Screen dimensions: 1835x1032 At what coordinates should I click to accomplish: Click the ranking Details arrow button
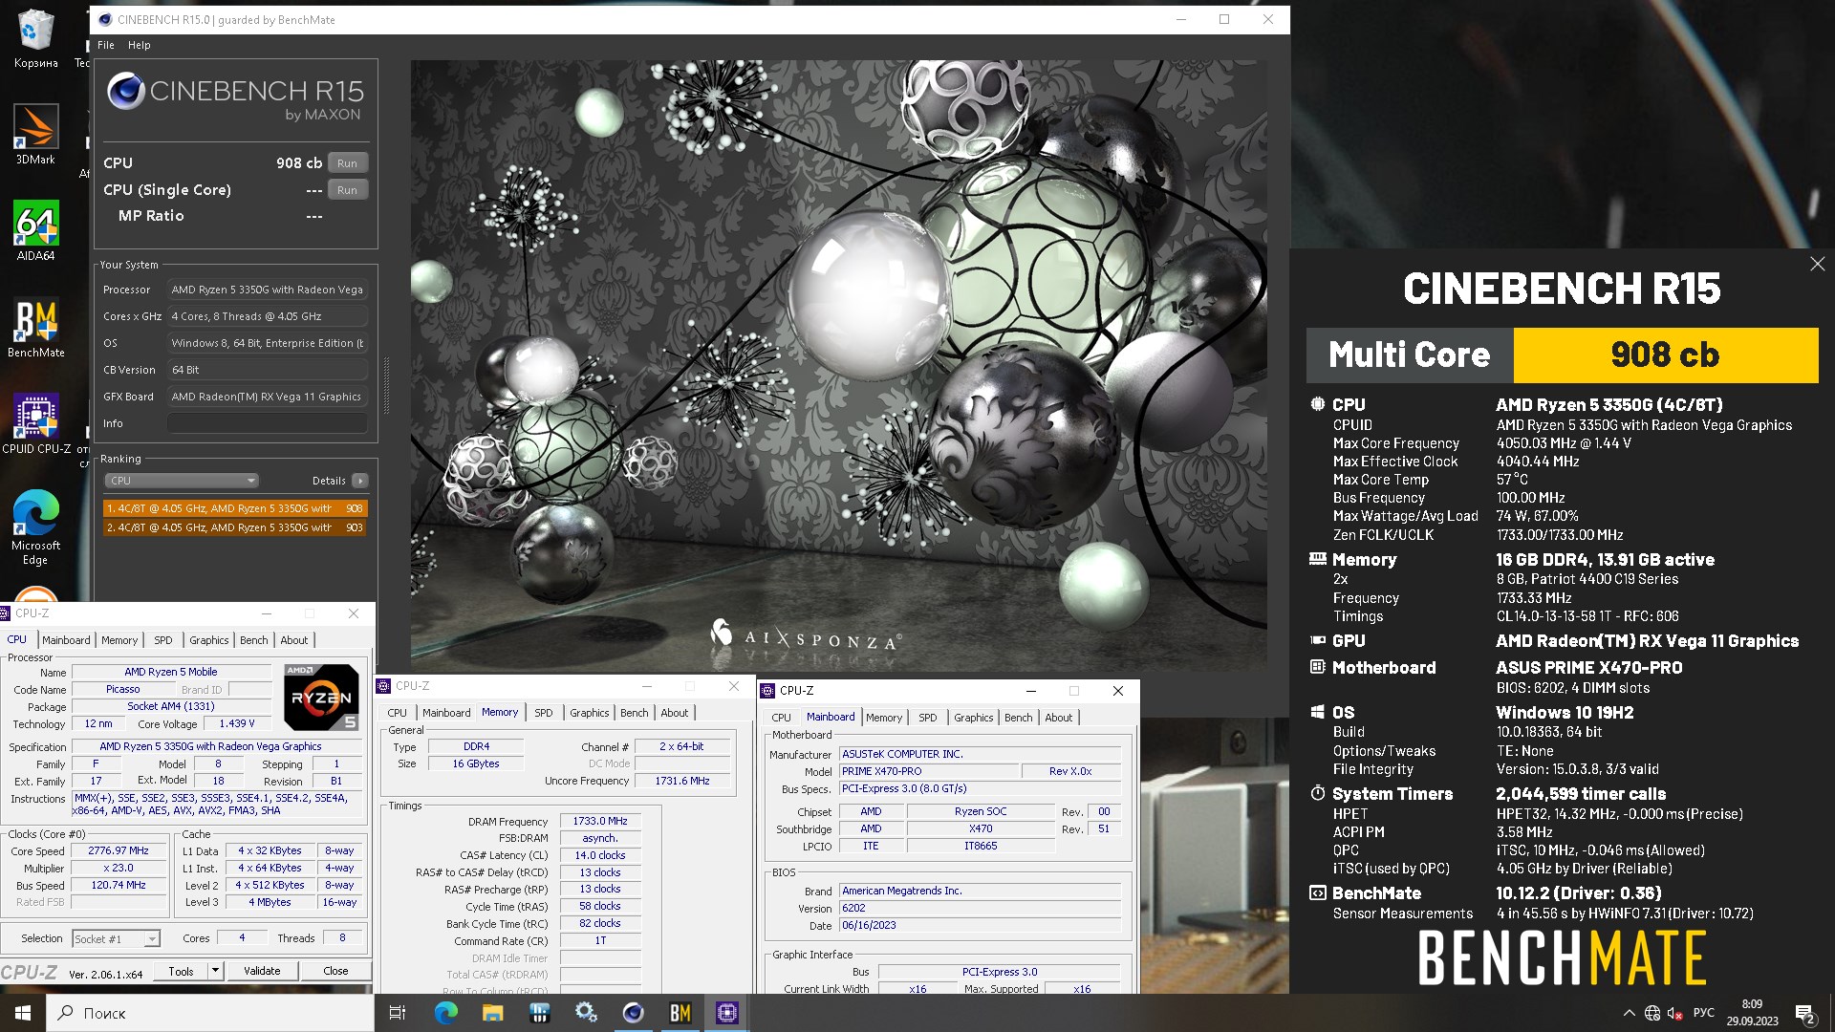[359, 481]
